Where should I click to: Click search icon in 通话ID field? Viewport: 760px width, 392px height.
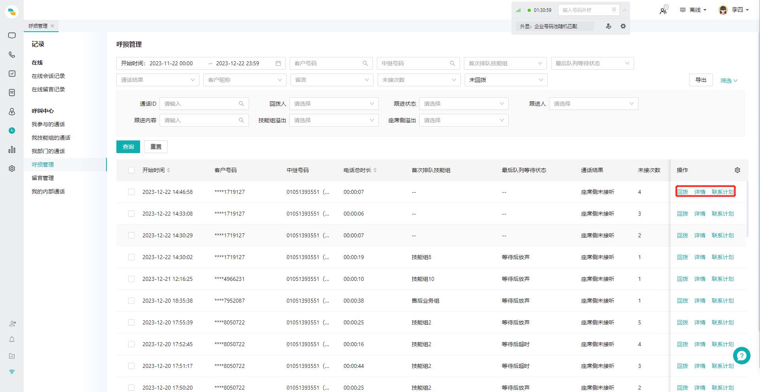tap(241, 104)
